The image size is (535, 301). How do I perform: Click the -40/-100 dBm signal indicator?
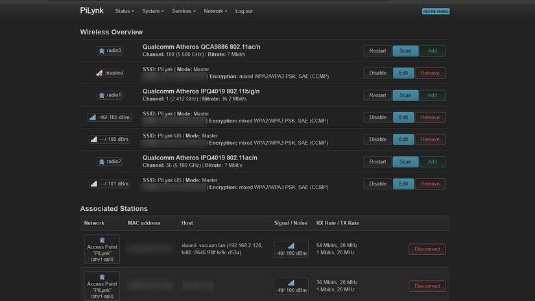pos(291,249)
